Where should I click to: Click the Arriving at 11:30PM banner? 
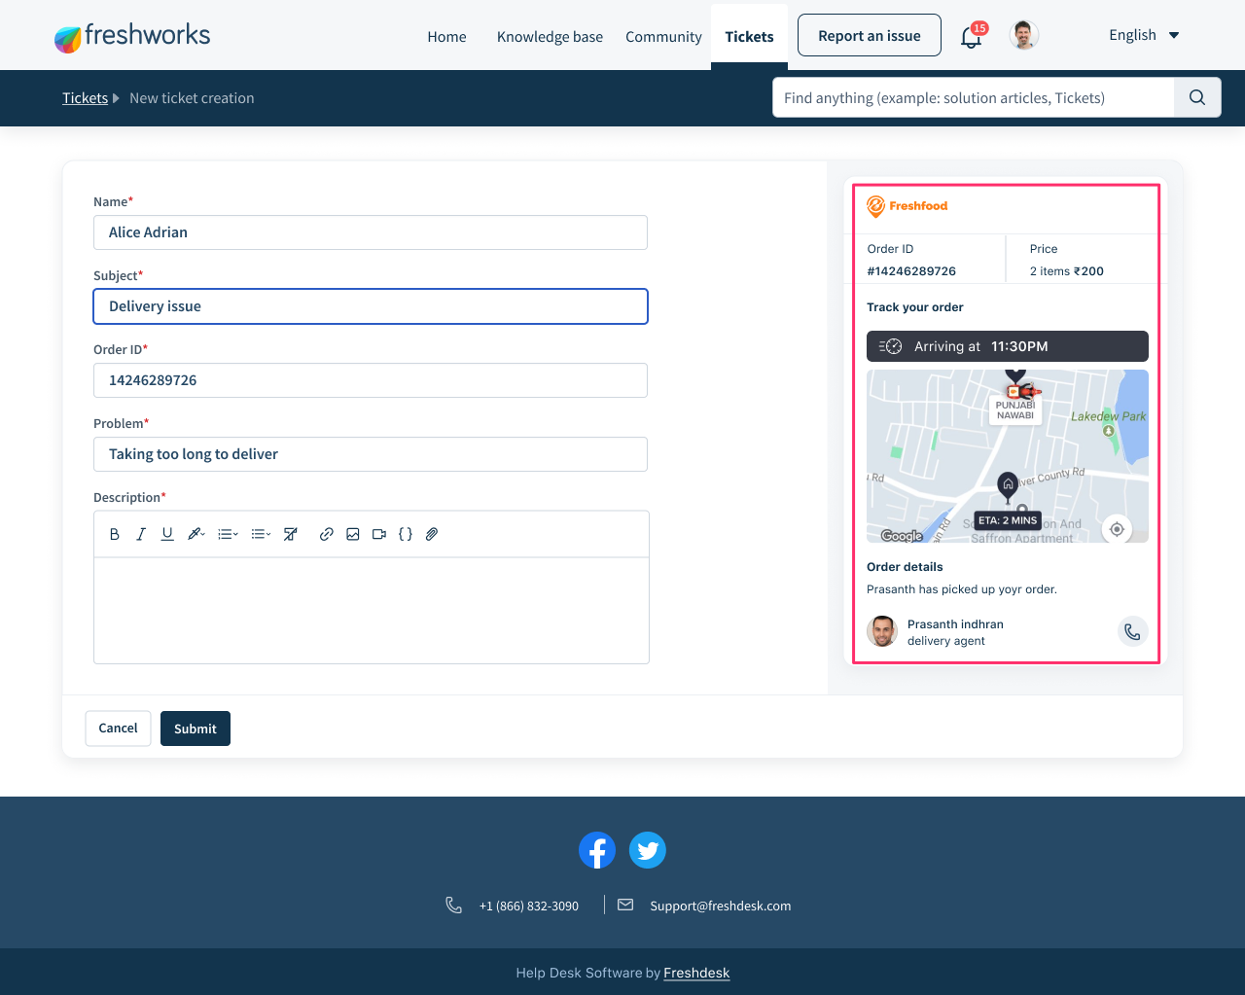pyautogui.click(x=1008, y=346)
